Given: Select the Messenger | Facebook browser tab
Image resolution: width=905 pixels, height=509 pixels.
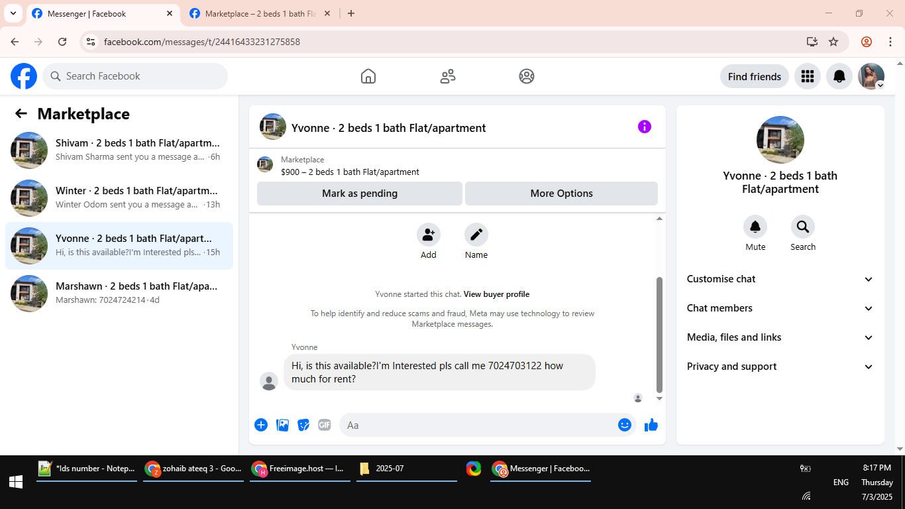Looking at the screenshot, I should [102, 13].
